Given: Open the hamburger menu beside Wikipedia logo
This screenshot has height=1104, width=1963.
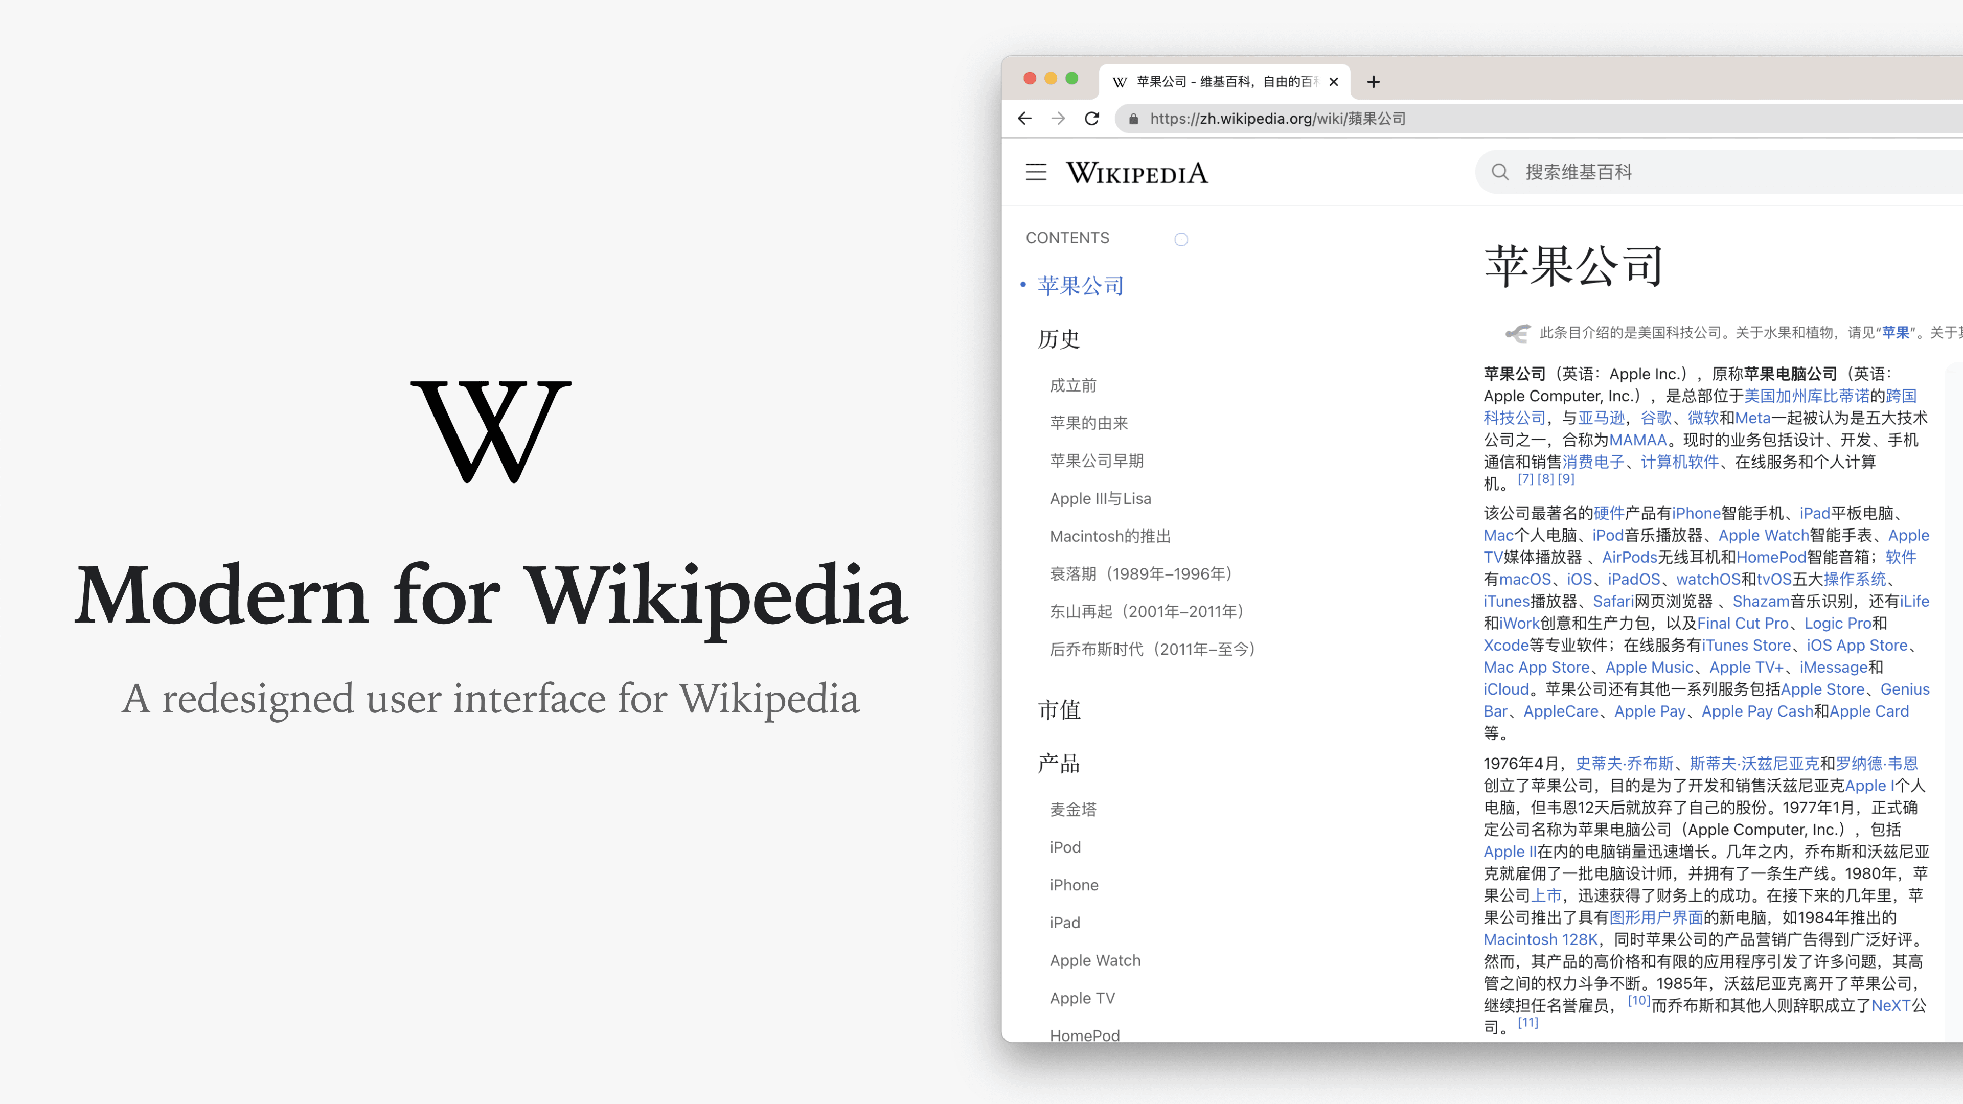Looking at the screenshot, I should tap(1036, 172).
